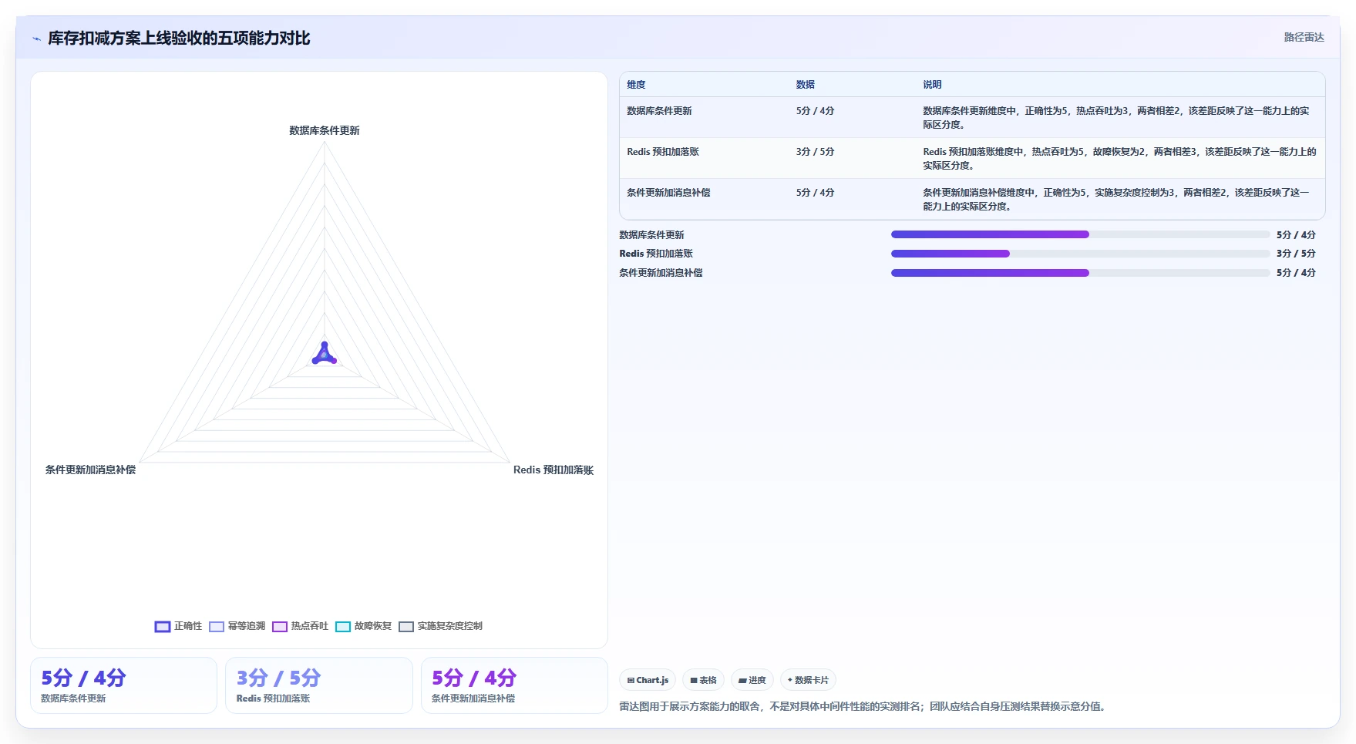Click the 条件更新加消息补偿 data card
The image size is (1356, 744).
click(514, 685)
